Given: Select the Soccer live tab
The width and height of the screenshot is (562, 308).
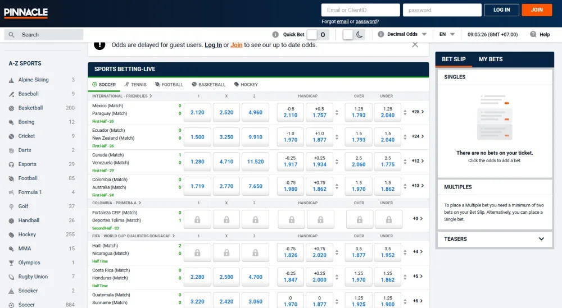Looking at the screenshot, I should point(104,84).
